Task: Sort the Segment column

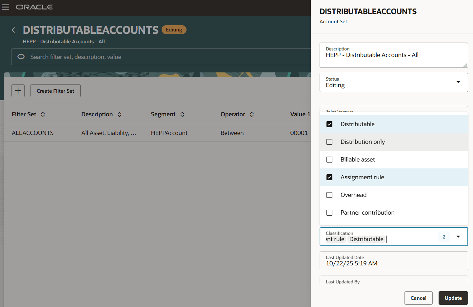Action: [182, 114]
